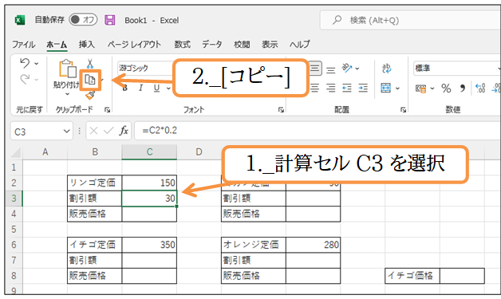This screenshot has width=501, height=299.
Task: Expand the Merge and Center dropdown arrow
Action: point(397,89)
